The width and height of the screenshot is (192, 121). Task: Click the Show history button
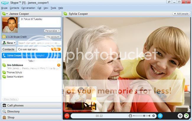click(x=10, y=99)
